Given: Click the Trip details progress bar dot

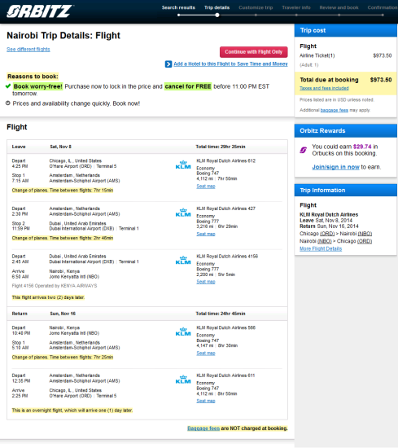Looking at the screenshot, I should tap(217, 15).
